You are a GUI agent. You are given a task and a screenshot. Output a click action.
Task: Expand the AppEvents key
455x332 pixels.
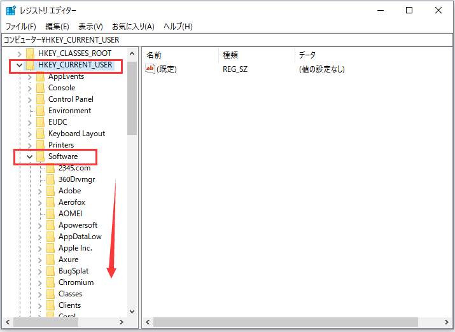29,76
